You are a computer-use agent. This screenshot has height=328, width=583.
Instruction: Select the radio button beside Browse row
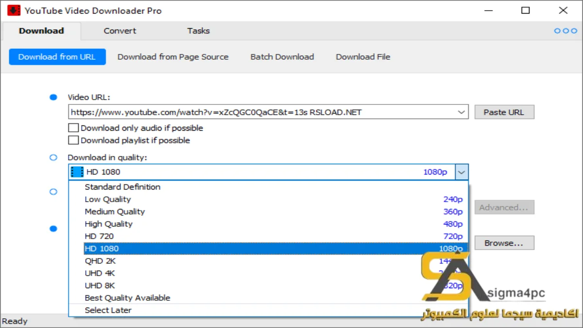[53, 228]
